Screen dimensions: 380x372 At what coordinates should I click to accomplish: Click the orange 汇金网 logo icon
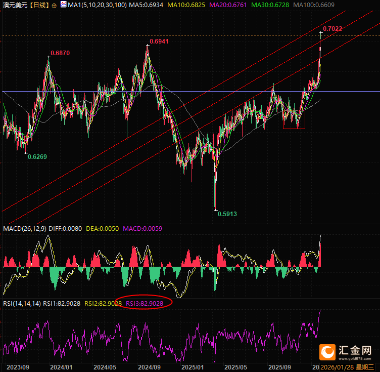328,351
